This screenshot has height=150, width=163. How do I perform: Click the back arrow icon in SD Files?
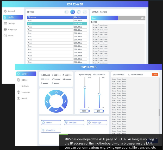coord(67,12)
